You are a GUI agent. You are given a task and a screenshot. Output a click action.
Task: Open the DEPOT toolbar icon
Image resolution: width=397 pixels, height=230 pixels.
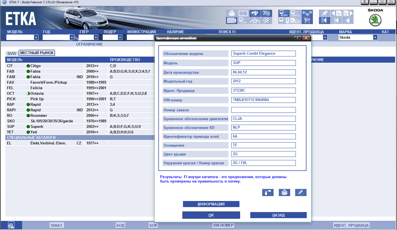[296, 13]
